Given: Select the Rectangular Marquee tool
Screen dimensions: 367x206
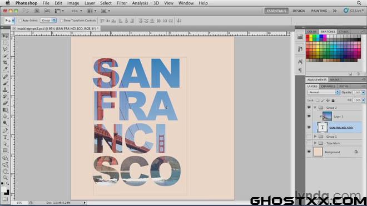Looking at the screenshot, I should [5, 43].
